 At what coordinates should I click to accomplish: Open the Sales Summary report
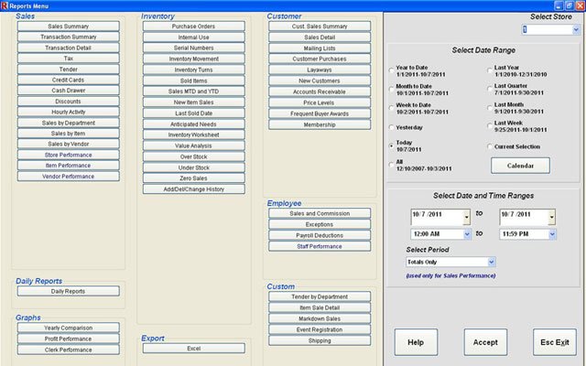click(x=68, y=27)
